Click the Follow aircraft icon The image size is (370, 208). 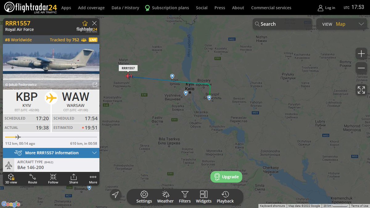(x=53, y=179)
